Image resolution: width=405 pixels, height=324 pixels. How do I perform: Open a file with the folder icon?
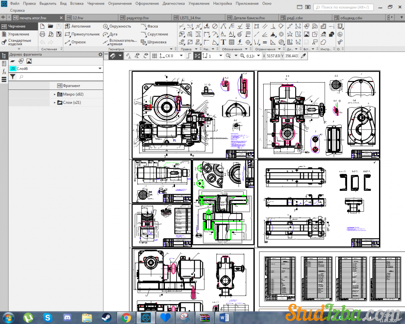51,26
